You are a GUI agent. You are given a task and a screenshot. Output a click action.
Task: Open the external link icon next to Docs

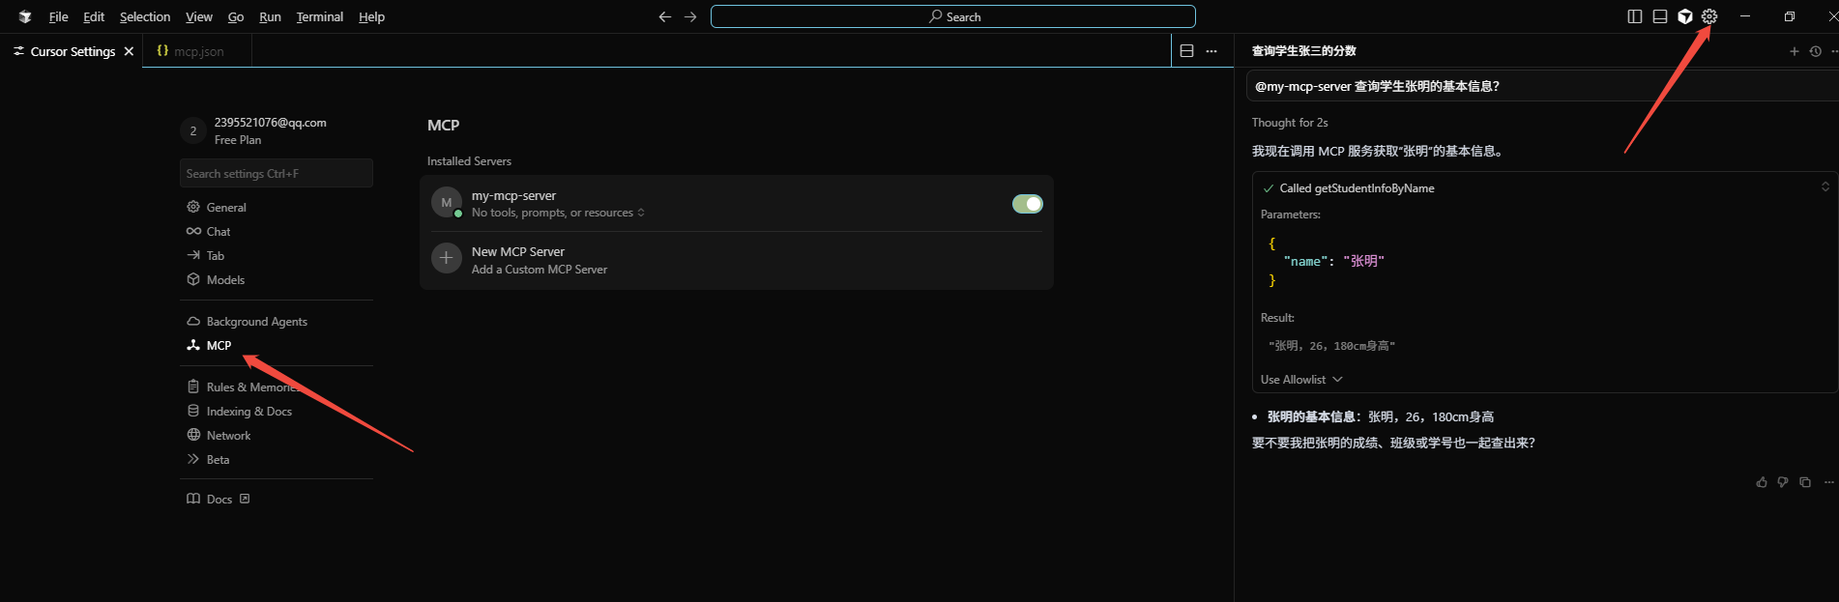[x=245, y=499]
